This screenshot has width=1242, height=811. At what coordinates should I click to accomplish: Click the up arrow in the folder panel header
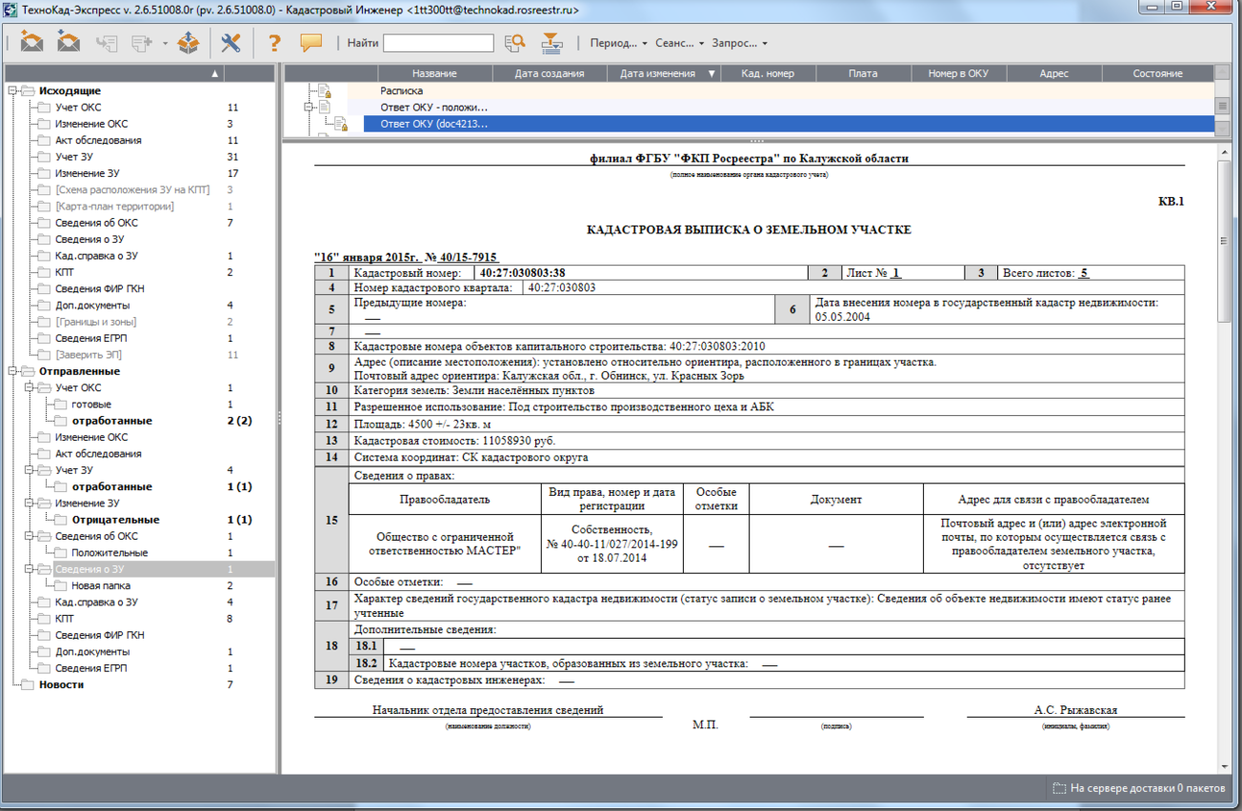click(215, 73)
